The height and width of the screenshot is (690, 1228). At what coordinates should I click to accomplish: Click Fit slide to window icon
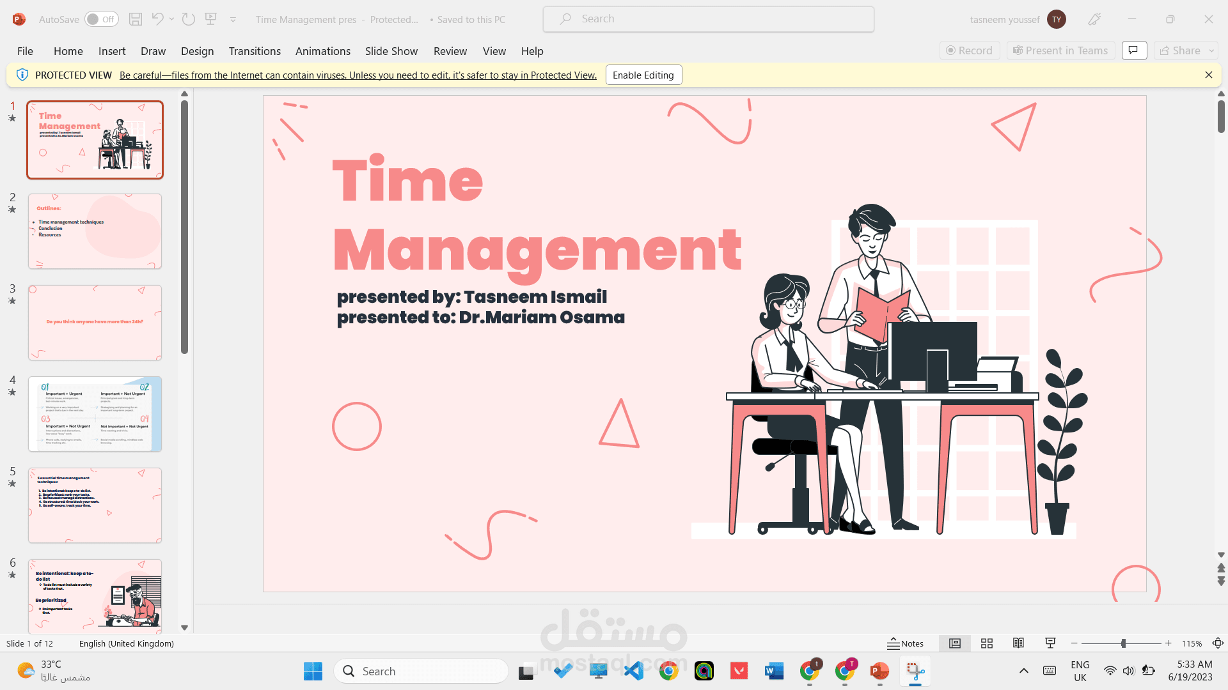(x=1218, y=643)
